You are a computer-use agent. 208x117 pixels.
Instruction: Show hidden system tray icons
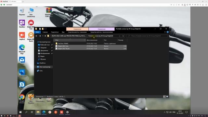tap(164, 112)
